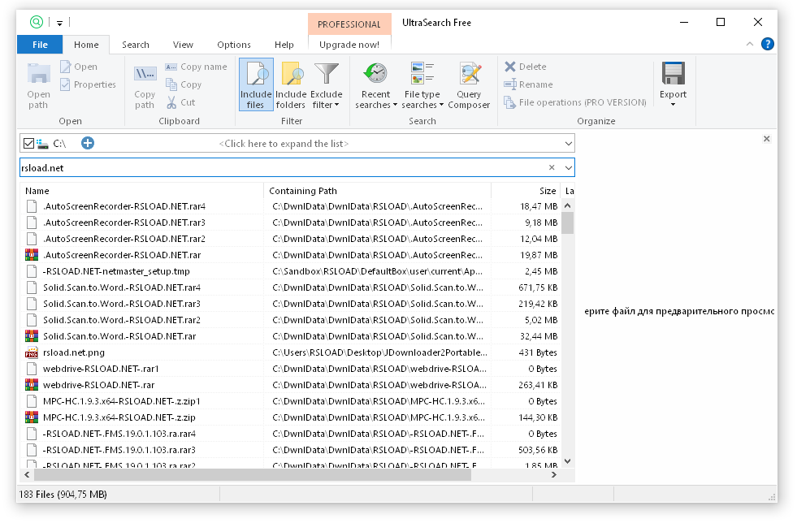Click the rsload.net.png file icon
This screenshot has height=523, width=797.
click(x=32, y=352)
